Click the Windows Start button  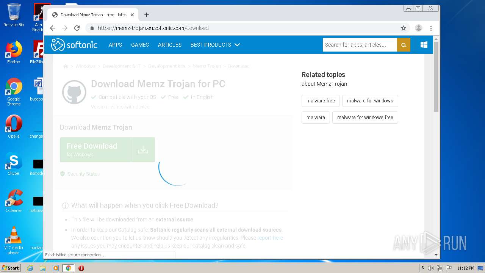(10, 268)
